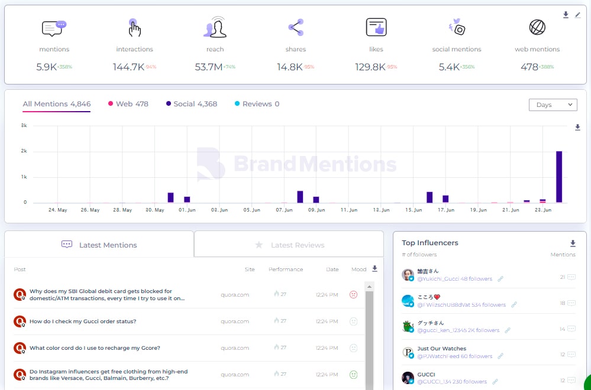
Task: Click the green happy mood face icon
Action: [354, 375]
